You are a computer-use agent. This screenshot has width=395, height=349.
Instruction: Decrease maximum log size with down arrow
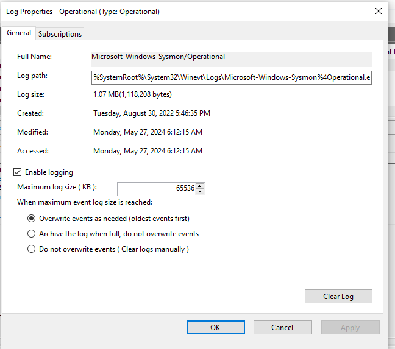[x=200, y=192]
